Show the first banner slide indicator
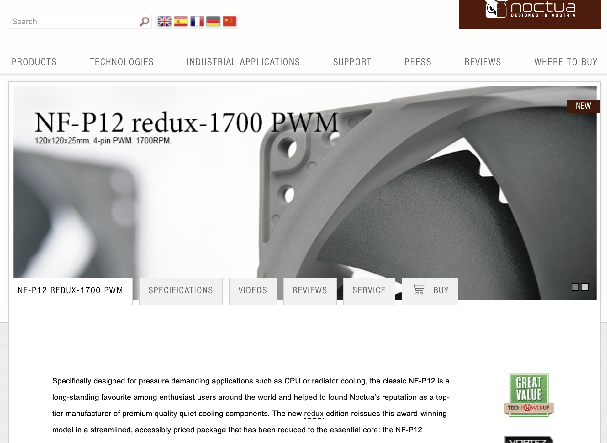The width and height of the screenshot is (607, 443). click(x=575, y=287)
